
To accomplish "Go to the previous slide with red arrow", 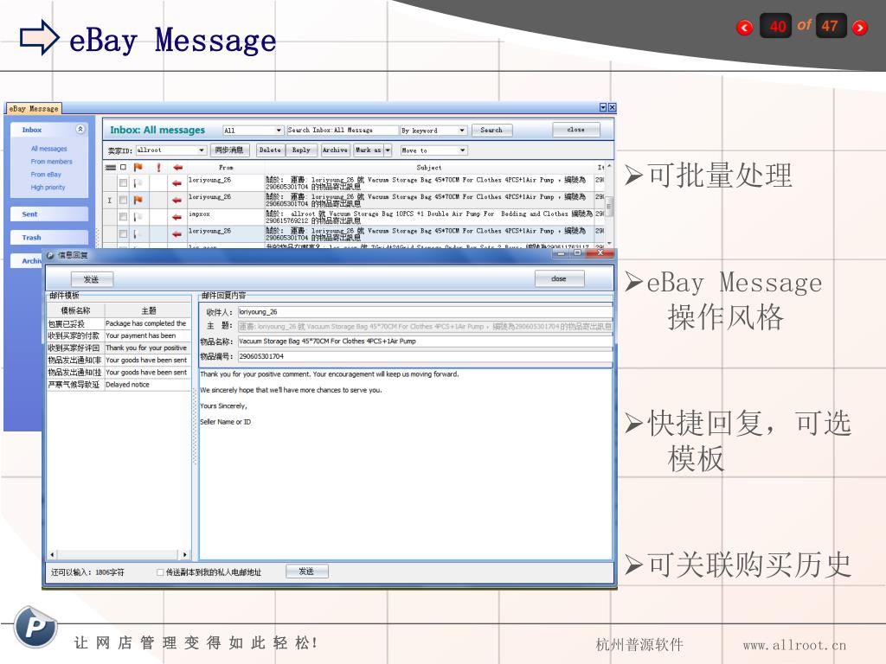I will click(745, 27).
